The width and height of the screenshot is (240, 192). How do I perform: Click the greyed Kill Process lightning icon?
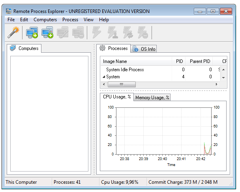pyautogui.click(x=143, y=32)
